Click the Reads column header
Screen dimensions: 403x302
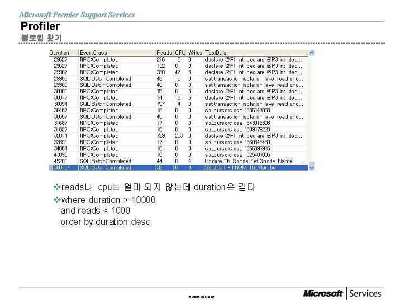[165, 53]
